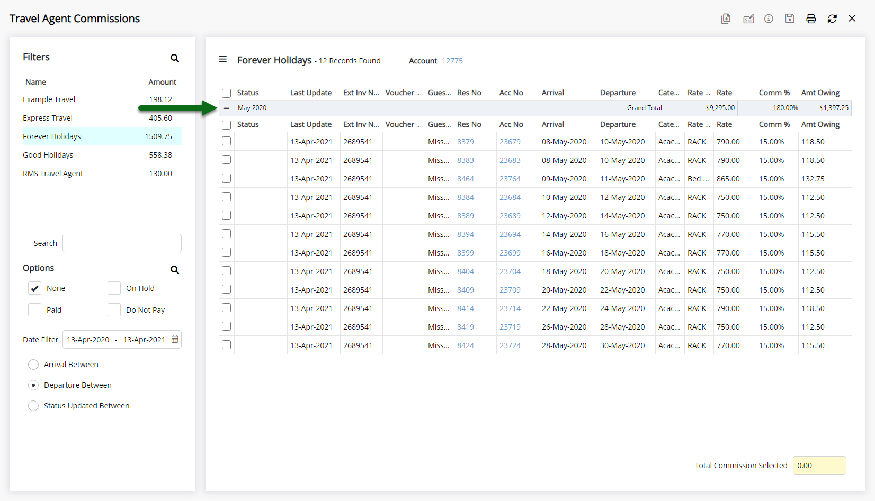The width and height of the screenshot is (875, 501).
Task: Open account number 23724 link
Action: click(510, 345)
